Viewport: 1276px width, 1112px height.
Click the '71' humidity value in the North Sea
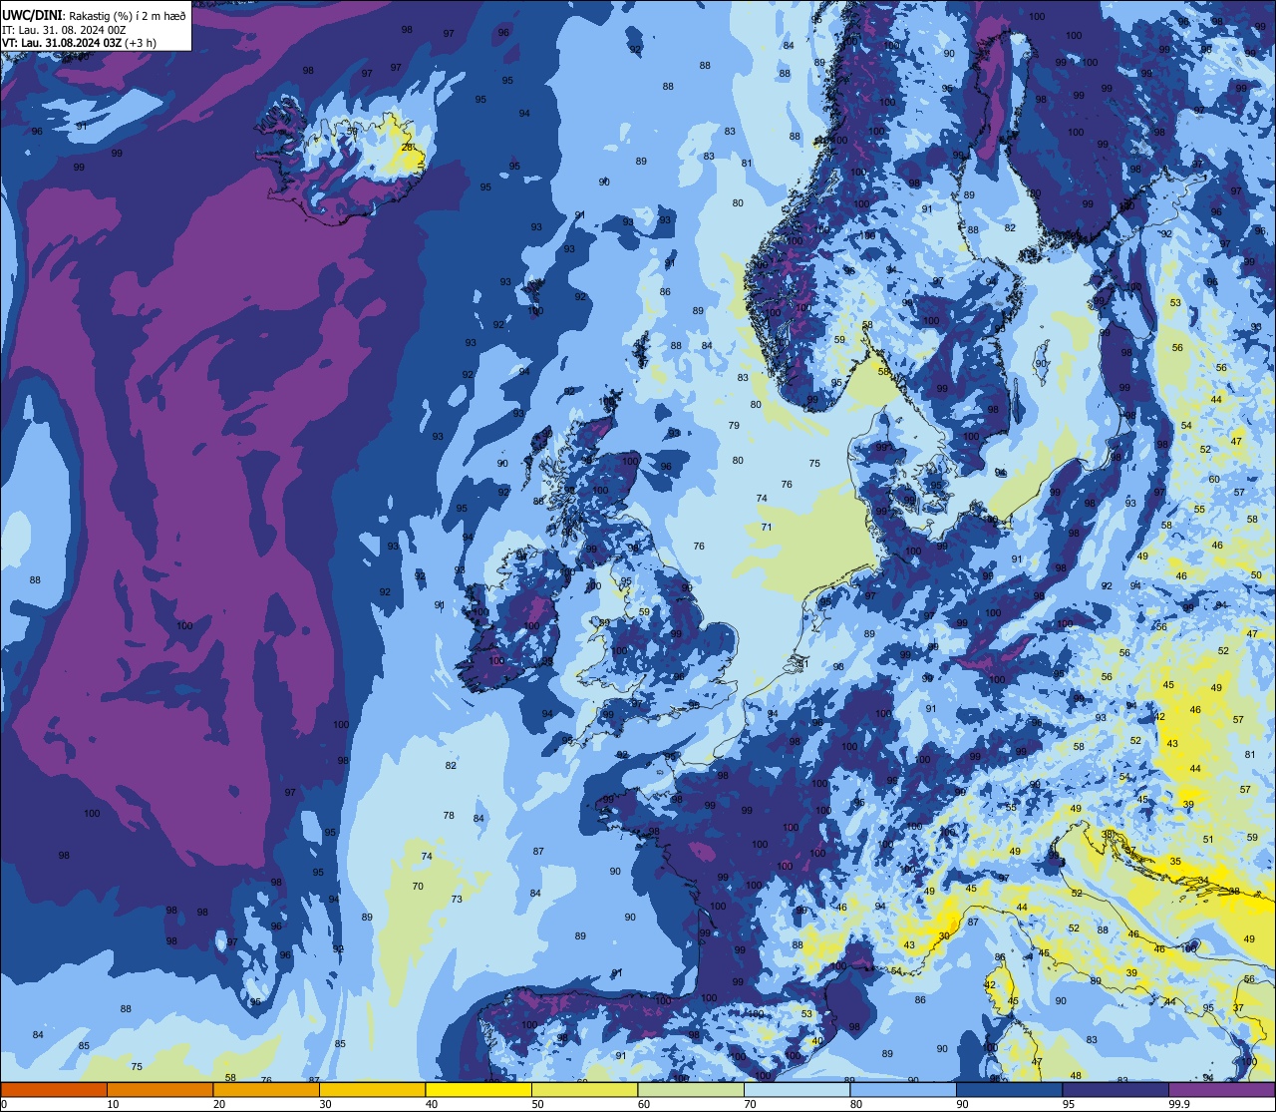[767, 528]
